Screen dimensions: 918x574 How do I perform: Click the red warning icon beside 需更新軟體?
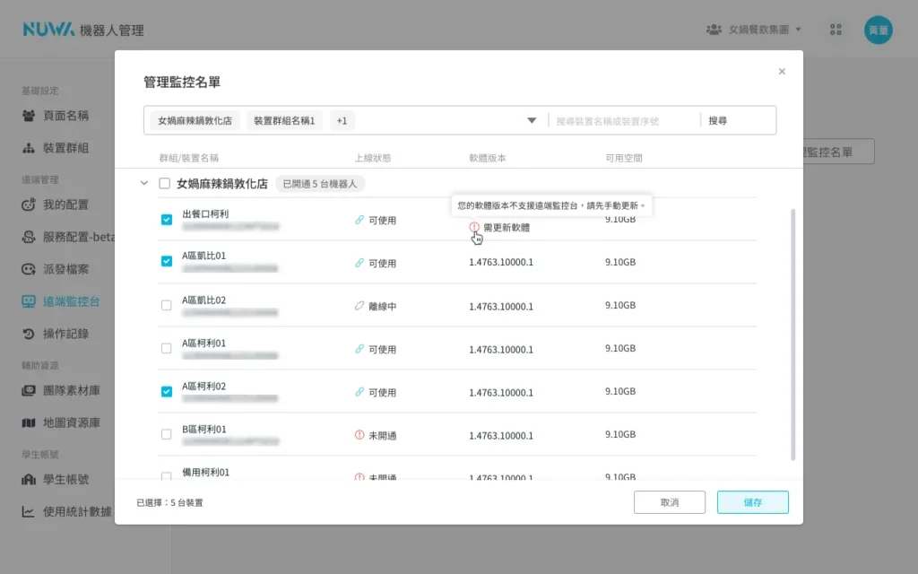coord(474,227)
